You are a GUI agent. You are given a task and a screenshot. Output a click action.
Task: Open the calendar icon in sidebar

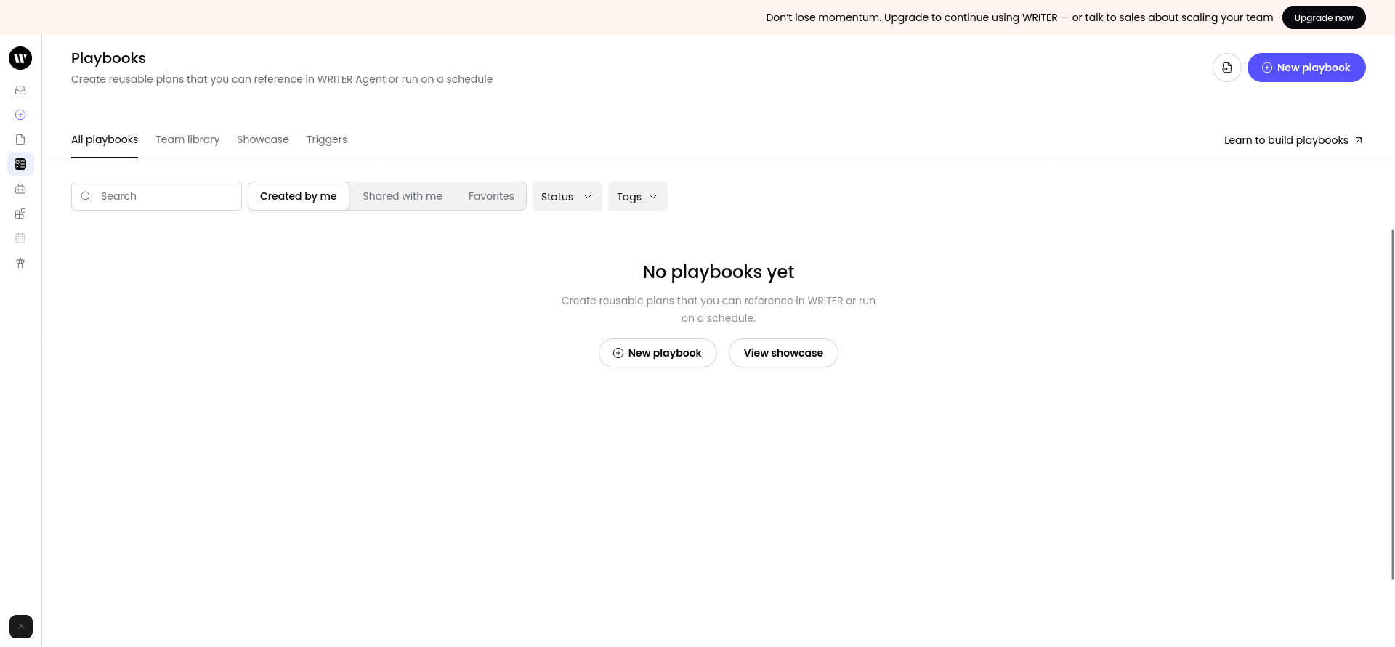click(x=20, y=238)
